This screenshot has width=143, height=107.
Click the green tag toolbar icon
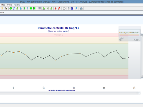[x=11, y=8]
